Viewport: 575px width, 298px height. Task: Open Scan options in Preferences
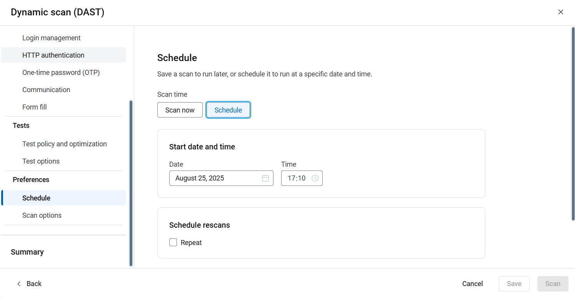42,215
